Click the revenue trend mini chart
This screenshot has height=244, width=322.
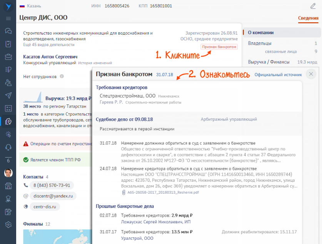(x=33, y=97)
